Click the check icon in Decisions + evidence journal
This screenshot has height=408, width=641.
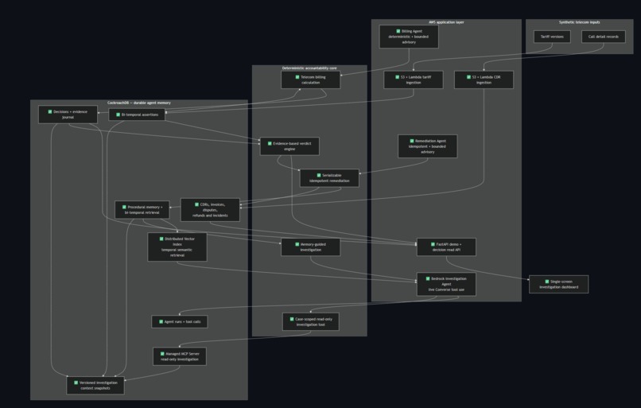(x=50, y=111)
